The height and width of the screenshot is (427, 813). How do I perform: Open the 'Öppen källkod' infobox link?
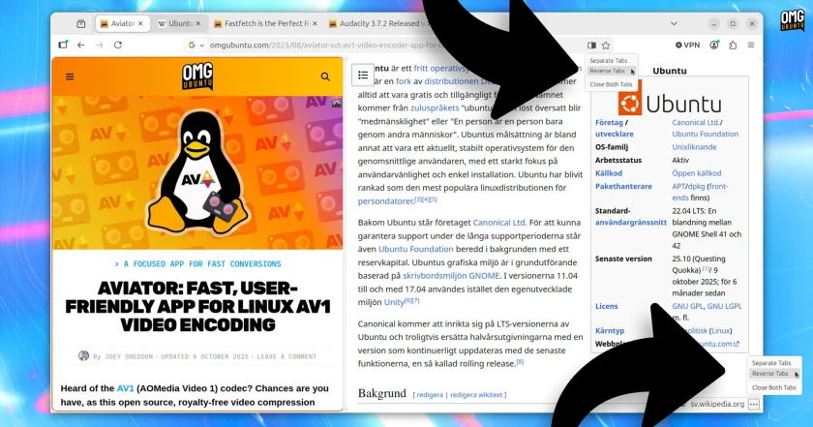click(696, 173)
